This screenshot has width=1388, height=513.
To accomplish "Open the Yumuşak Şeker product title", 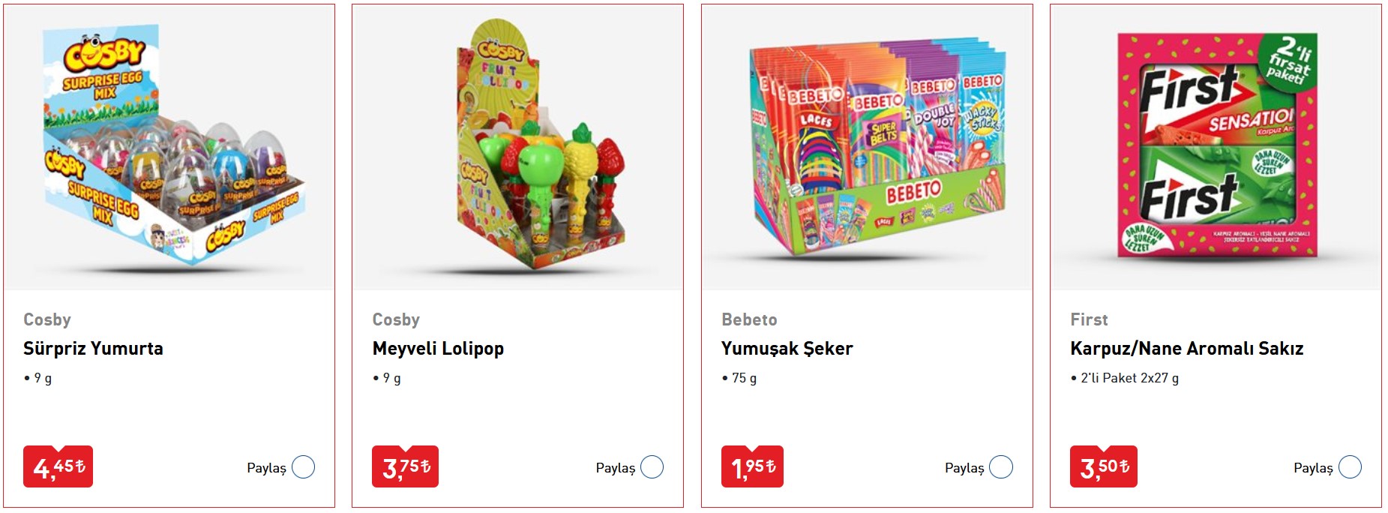I will pyautogui.click(x=787, y=349).
